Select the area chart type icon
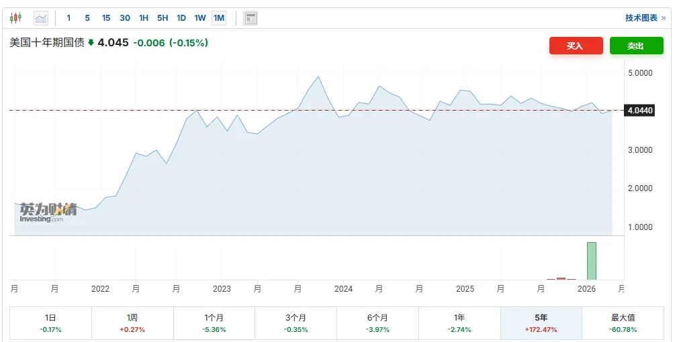 point(41,18)
